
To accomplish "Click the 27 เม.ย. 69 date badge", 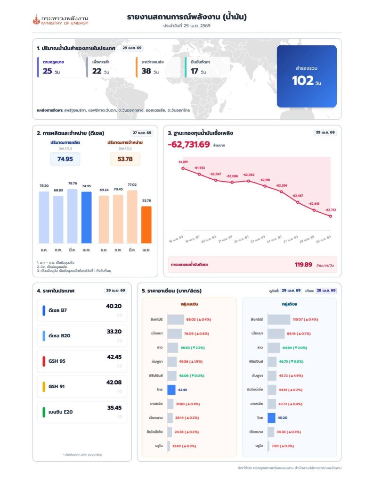I will (142, 133).
